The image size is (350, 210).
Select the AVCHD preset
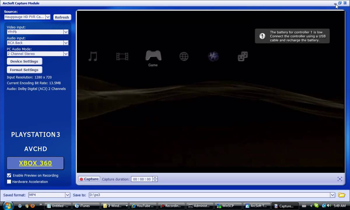(36, 149)
